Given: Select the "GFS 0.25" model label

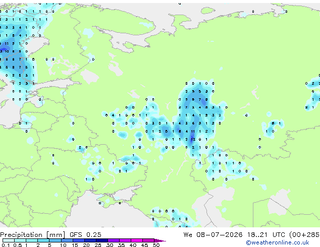Looking at the screenshot, I should [x=85, y=235].
